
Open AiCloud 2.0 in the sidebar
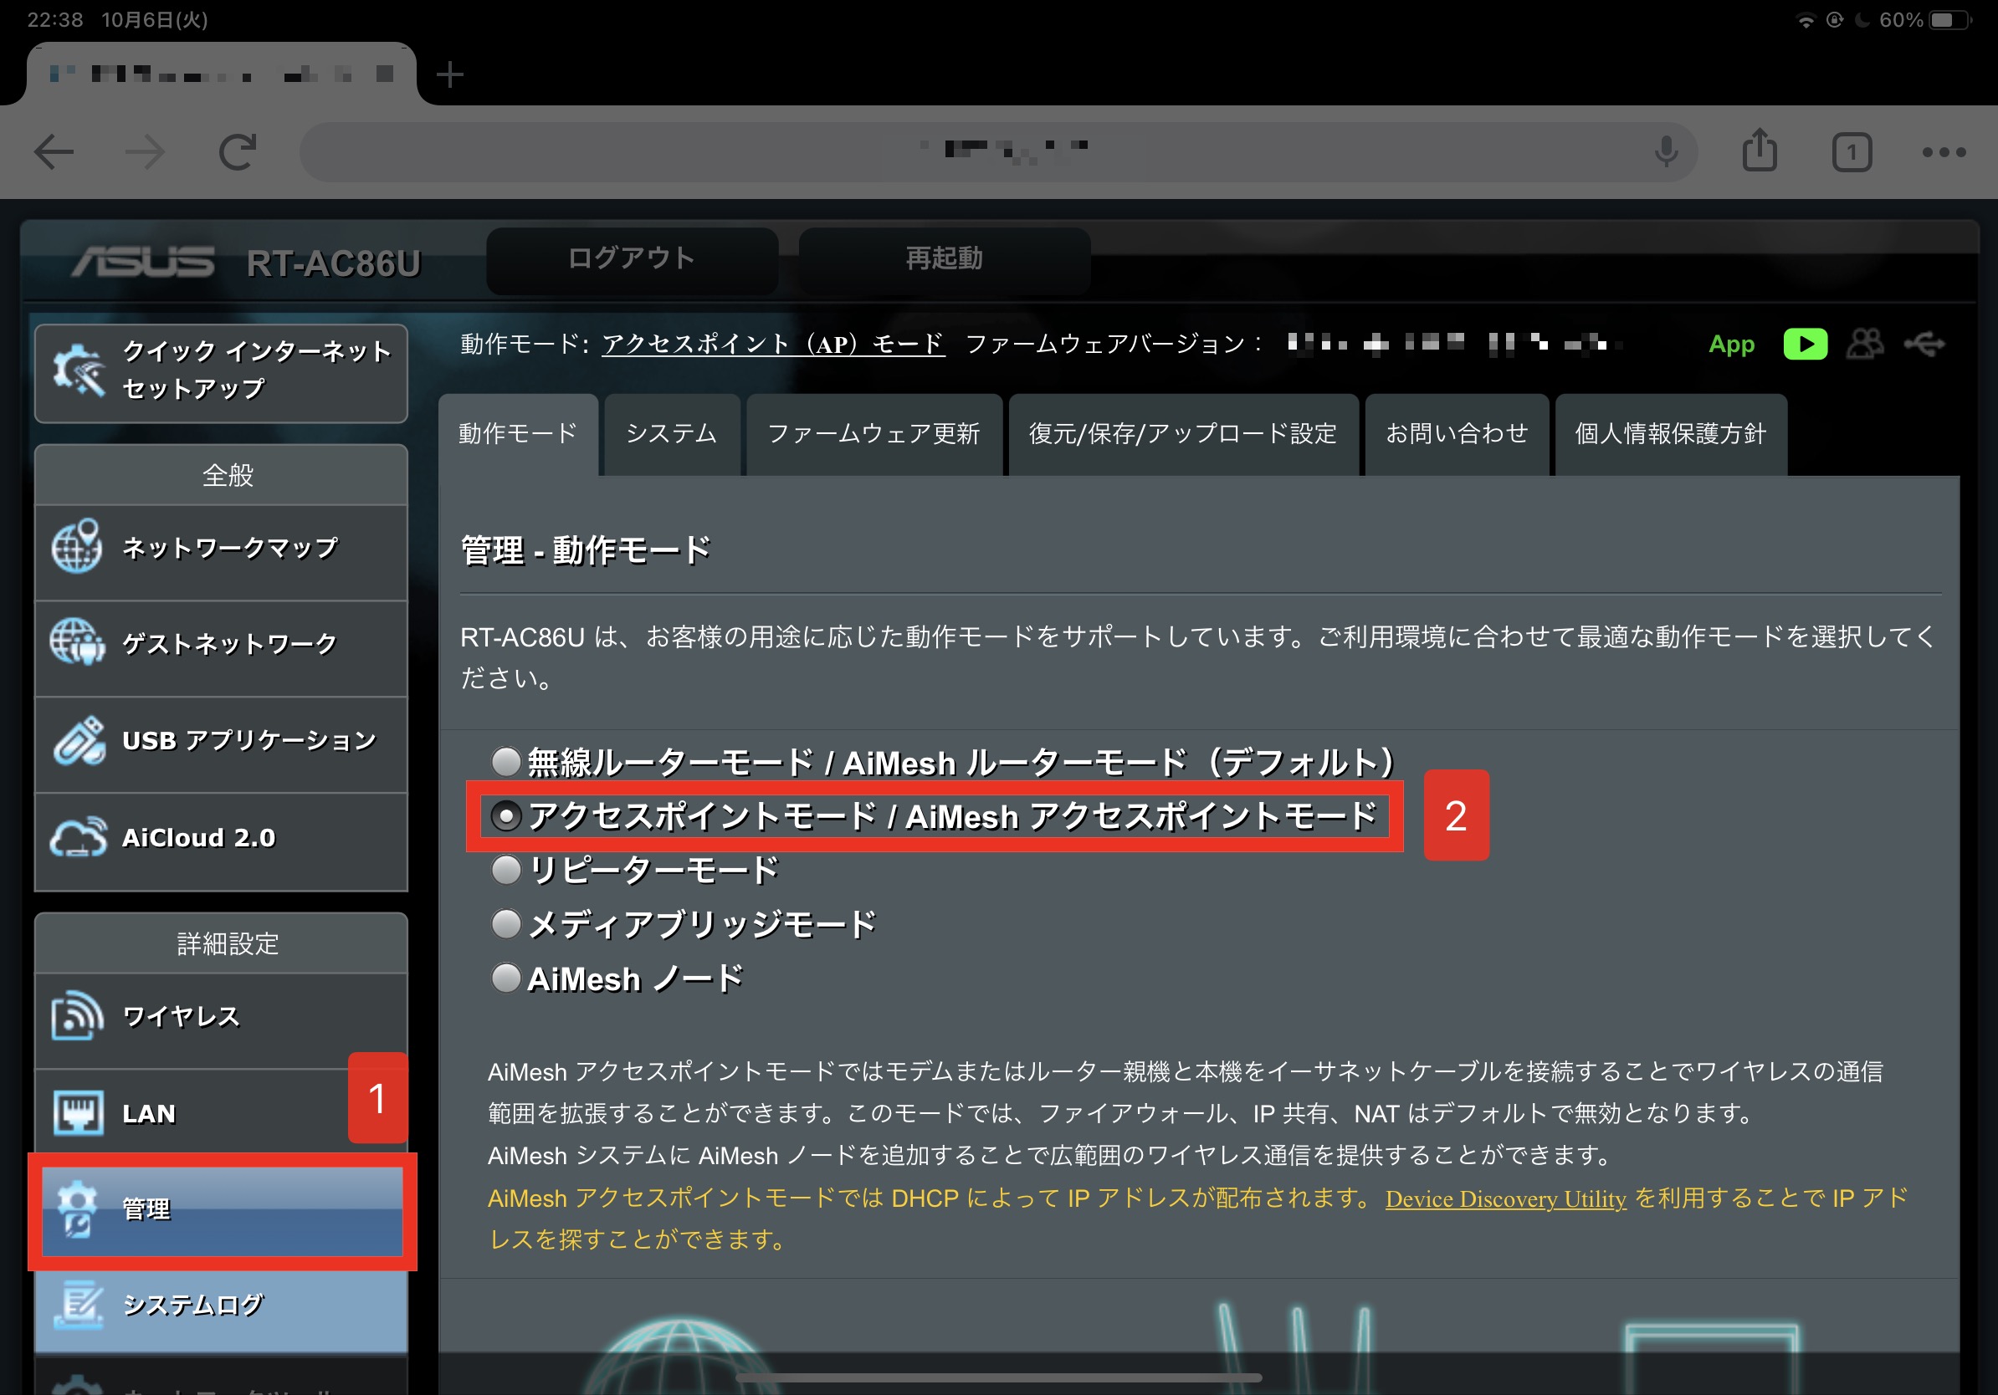point(221,842)
